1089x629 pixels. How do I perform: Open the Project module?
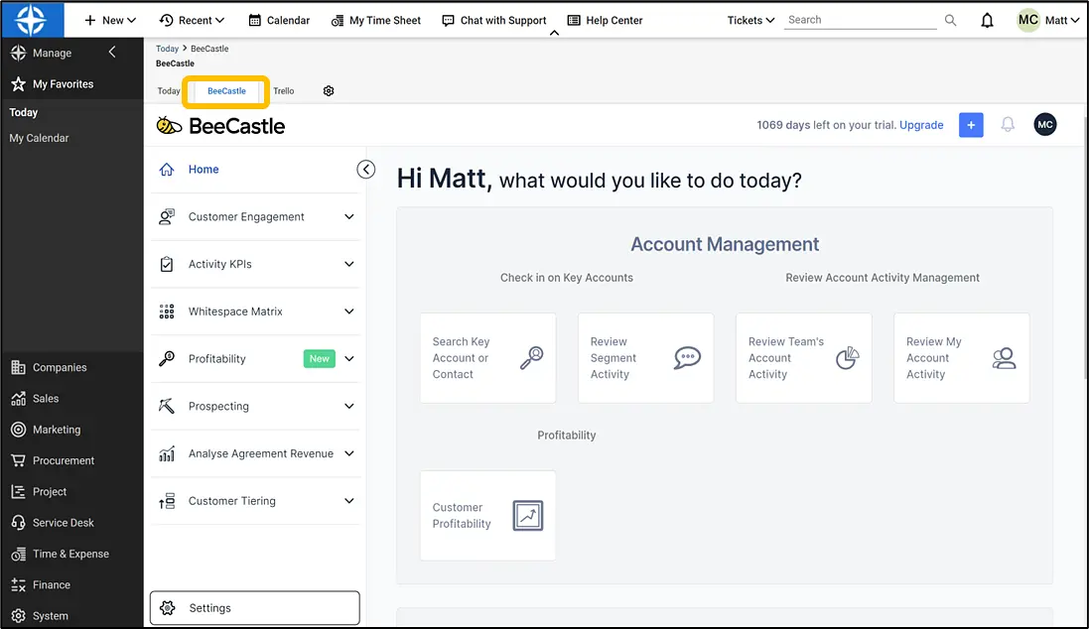pos(40,491)
